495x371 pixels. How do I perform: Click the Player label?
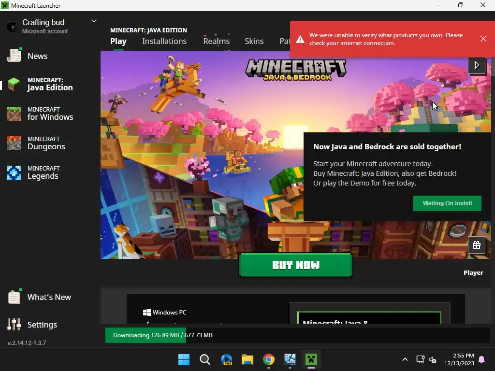point(473,272)
